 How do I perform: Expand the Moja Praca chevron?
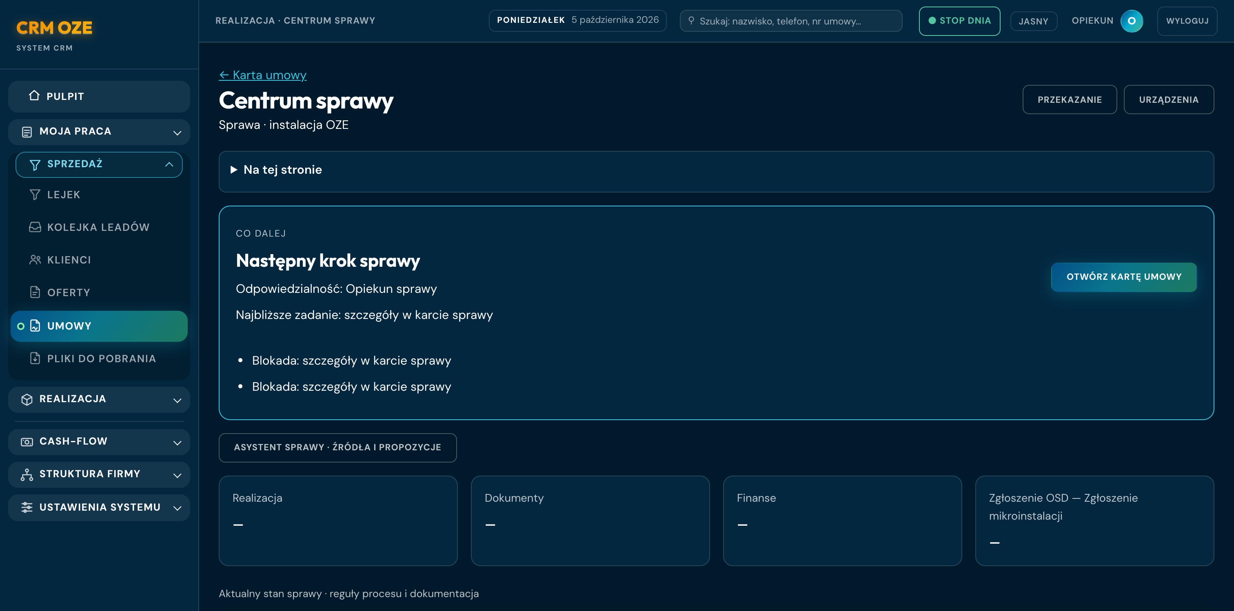[177, 133]
